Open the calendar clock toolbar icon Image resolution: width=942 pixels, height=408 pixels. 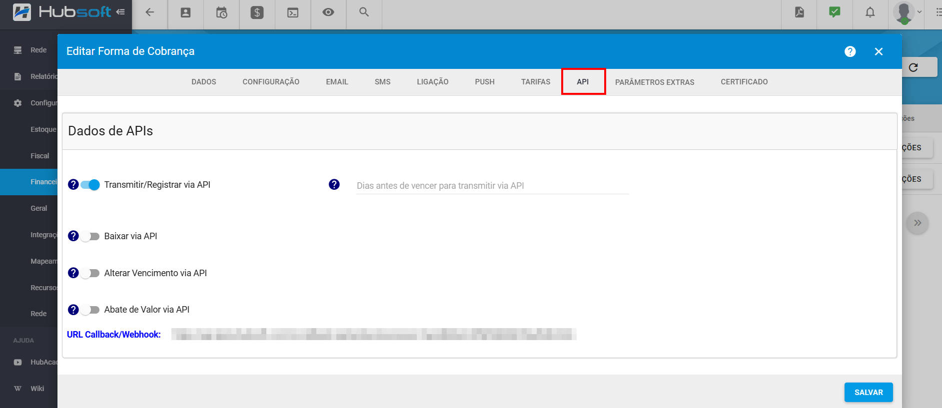tap(221, 12)
